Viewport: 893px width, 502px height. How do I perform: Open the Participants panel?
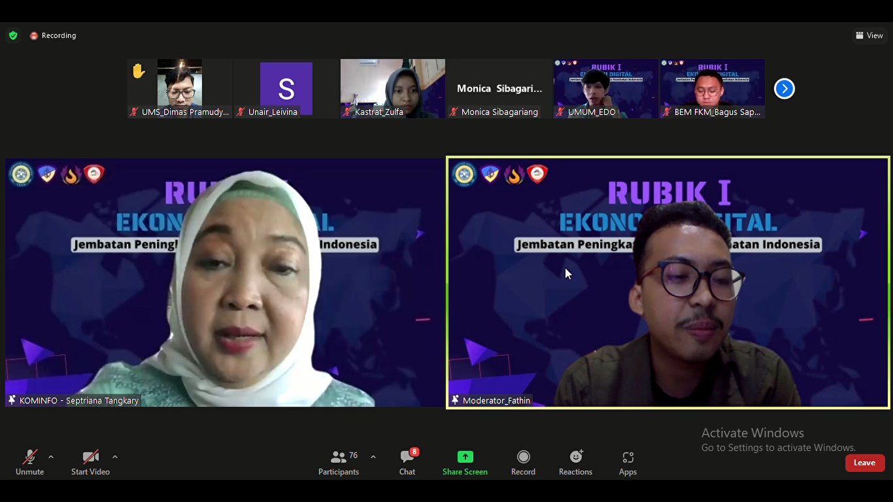point(339,462)
